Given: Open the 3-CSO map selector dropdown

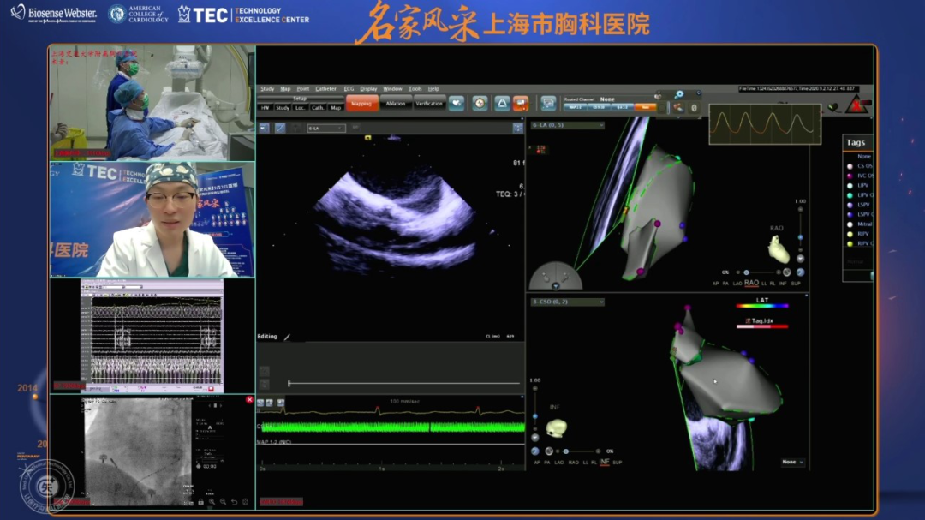Looking at the screenshot, I should pyautogui.click(x=566, y=302).
